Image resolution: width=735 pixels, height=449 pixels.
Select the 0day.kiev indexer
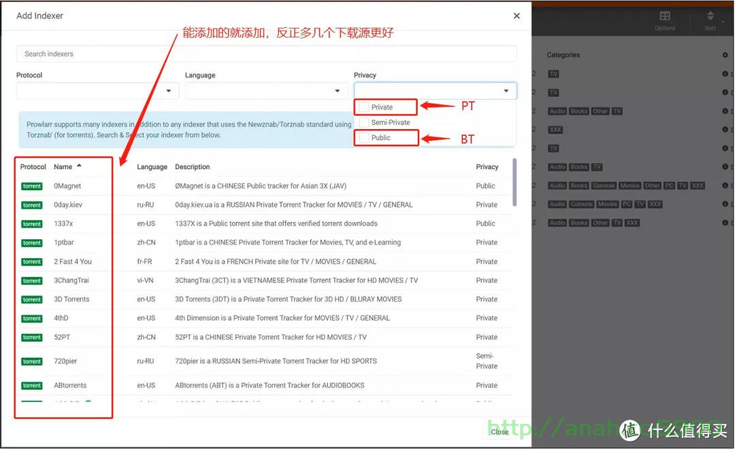point(68,205)
